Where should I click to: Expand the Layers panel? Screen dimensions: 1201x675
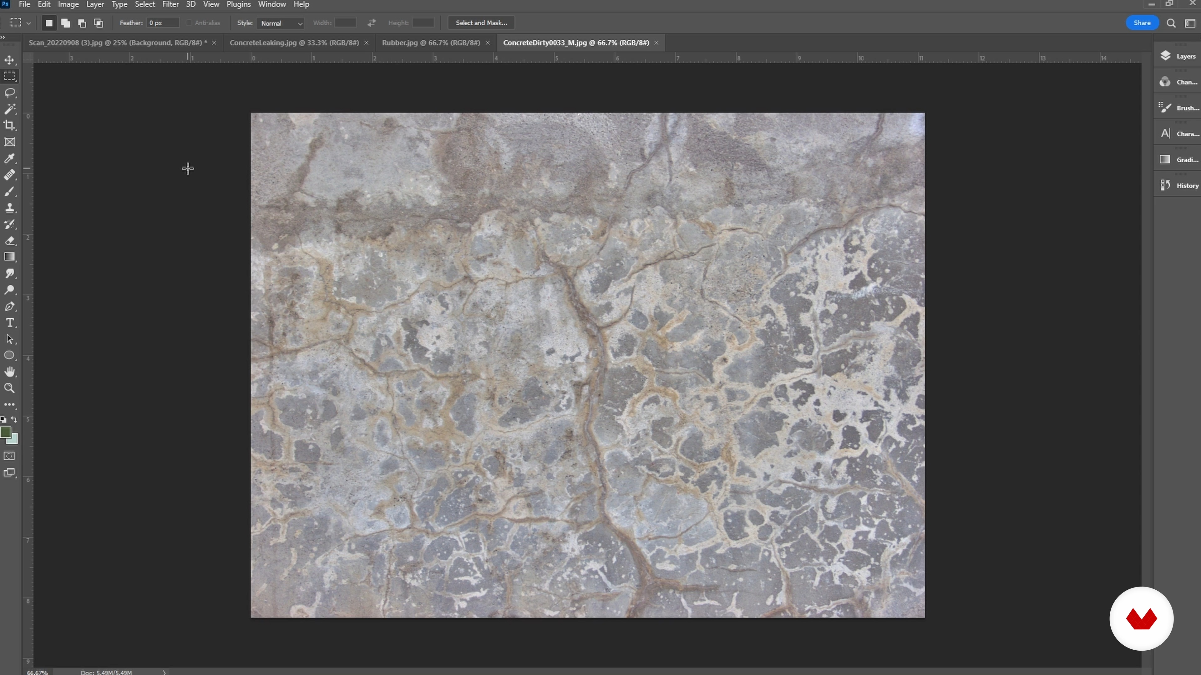pos(1178,56)
